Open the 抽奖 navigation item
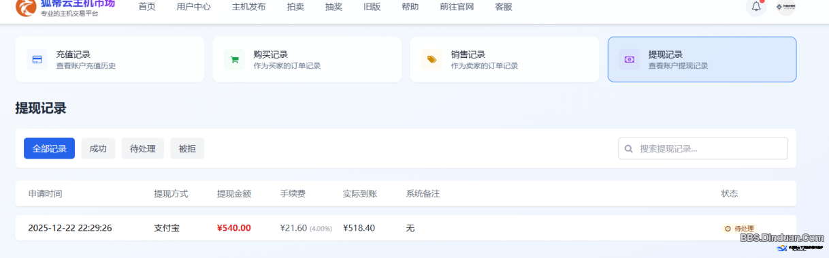Image resolution: width=829 pixels, height=258 pixels. pyautogui.click(x=334, y=7)
